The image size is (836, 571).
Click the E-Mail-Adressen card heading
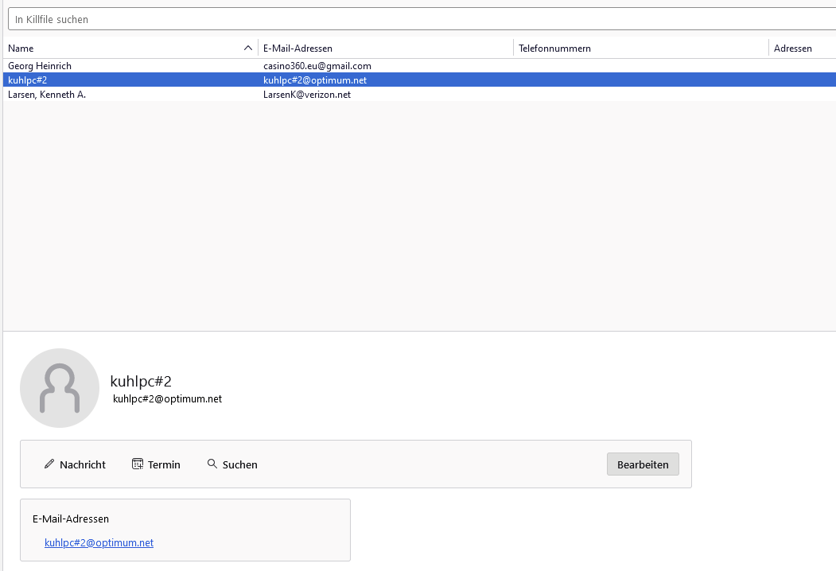pos(71,519)
